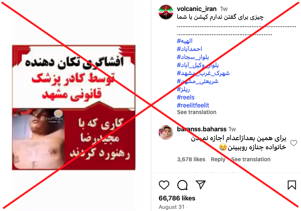
Task: Open volcanic_iran profile picture
Action: pos(166,12)
